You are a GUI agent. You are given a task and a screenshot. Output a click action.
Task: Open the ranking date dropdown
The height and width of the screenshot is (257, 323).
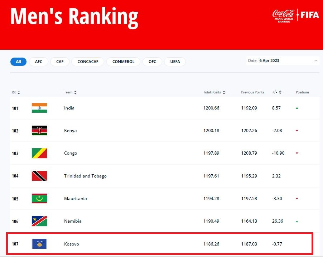[x=283, y=61]
